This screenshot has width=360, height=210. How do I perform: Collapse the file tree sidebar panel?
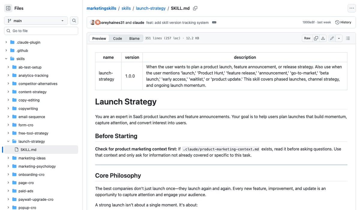8,8
